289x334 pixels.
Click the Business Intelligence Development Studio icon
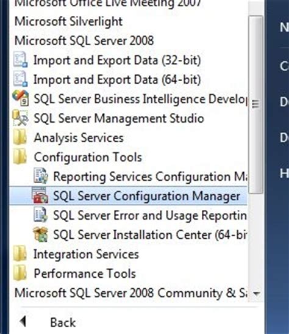pos(20,98)
